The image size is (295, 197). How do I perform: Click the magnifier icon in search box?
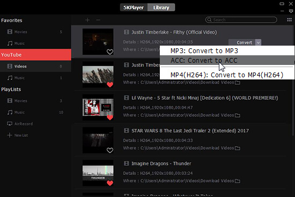point(209,19)
